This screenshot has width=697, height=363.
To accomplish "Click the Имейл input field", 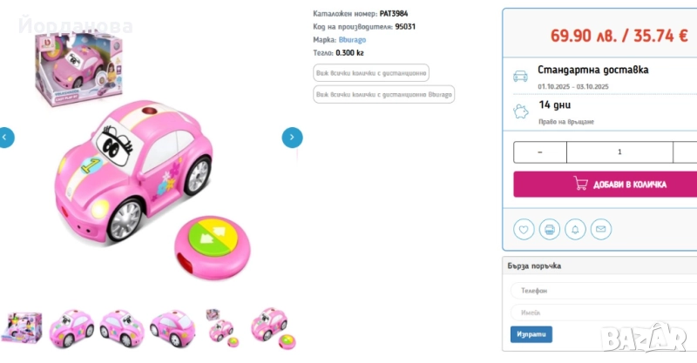I will click(x=603, y=313).
